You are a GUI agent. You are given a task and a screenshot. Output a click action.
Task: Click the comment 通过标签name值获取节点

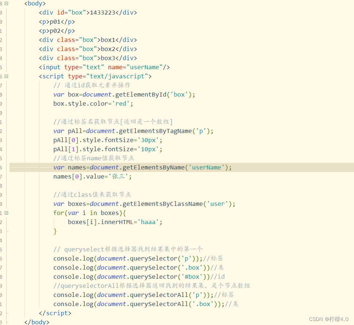pyautogui.click(x=94, y=158)
